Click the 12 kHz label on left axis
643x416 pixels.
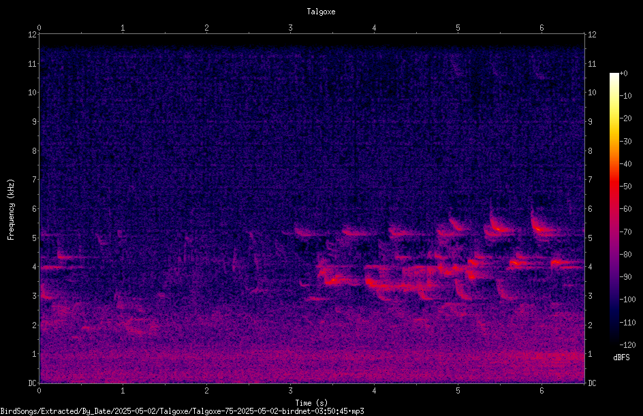point(33,35)
